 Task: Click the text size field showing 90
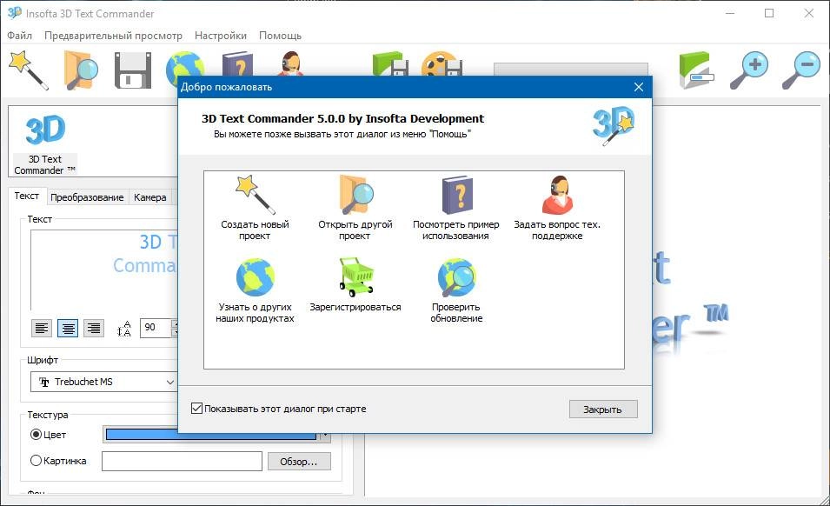[156, 328]
